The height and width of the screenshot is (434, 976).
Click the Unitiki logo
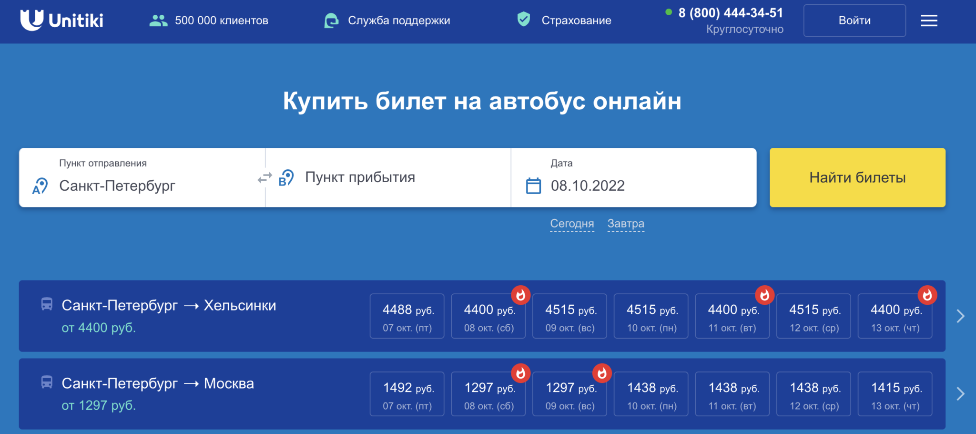tap(61, 20)
